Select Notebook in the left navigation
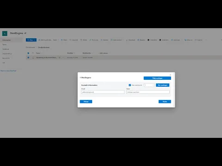The image size is (222, 166). click(6, 49)
